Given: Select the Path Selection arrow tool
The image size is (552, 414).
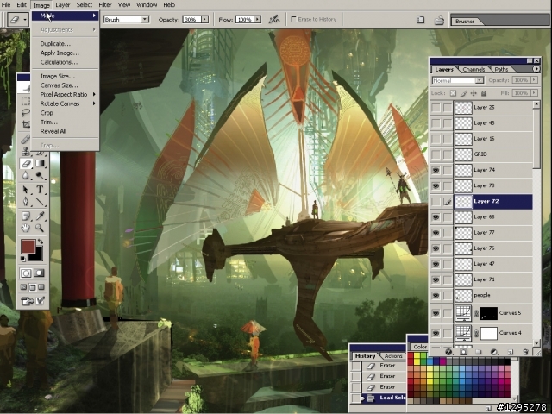Looking at the screenshot, I should coord(25,190).
